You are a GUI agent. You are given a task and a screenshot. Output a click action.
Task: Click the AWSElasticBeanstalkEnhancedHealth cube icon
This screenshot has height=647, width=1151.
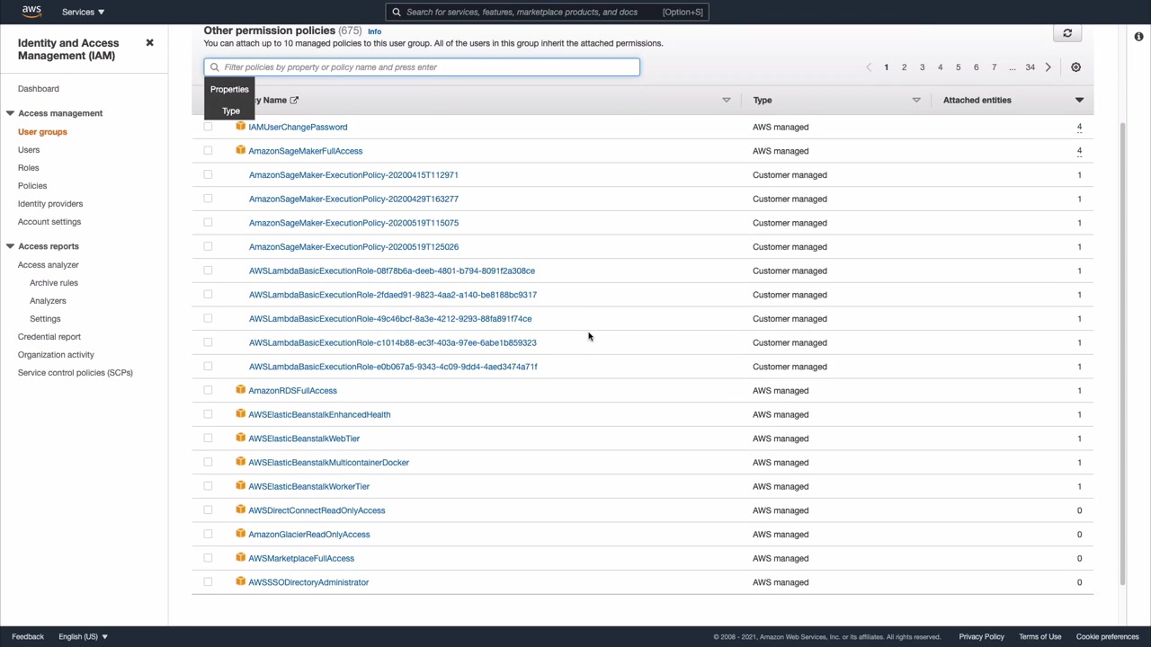[240, 414]
